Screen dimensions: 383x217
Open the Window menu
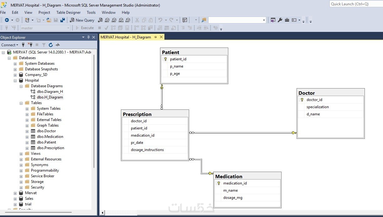(109, 13)
